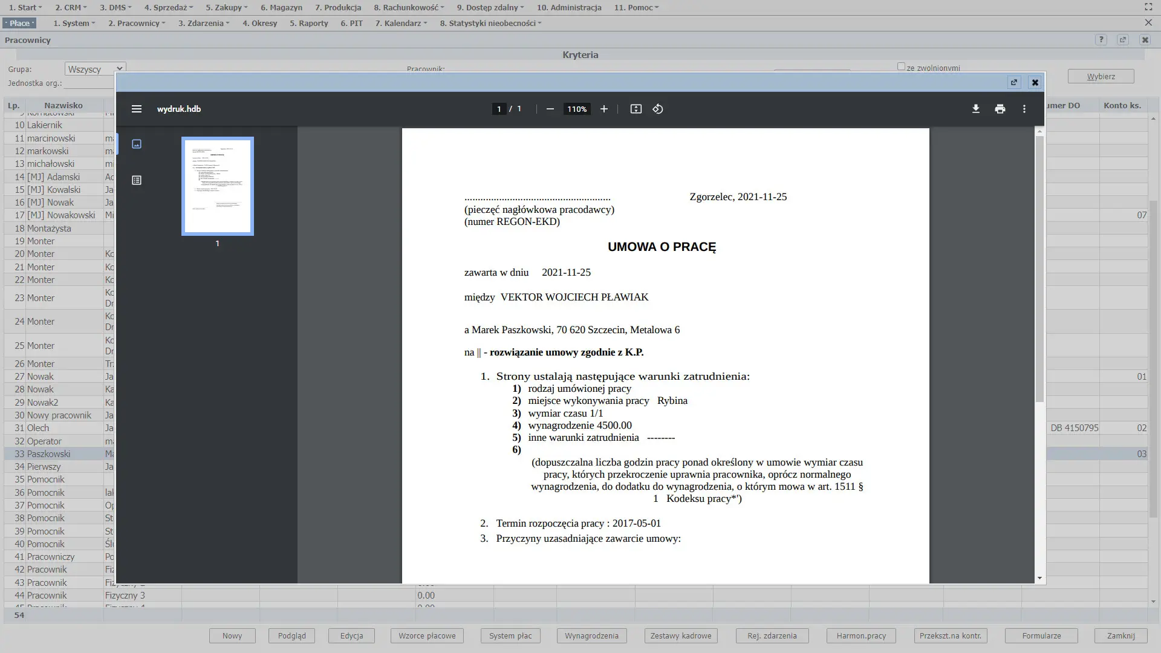Open the Magazyn top menu

(281, 7)
